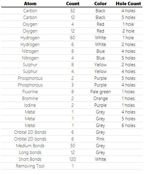Click the Short Bonds count of 120

pos(73,159)
